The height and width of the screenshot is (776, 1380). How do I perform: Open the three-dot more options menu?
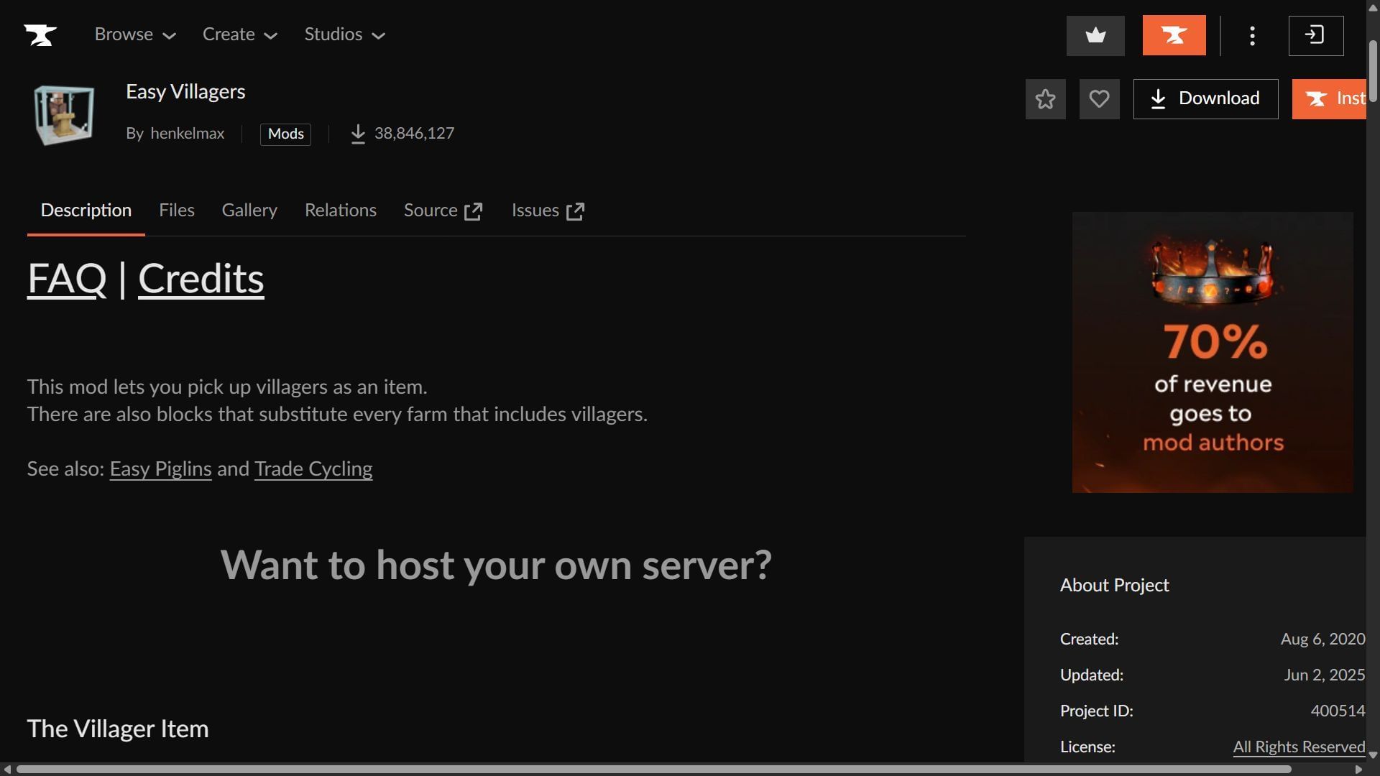1252,36
